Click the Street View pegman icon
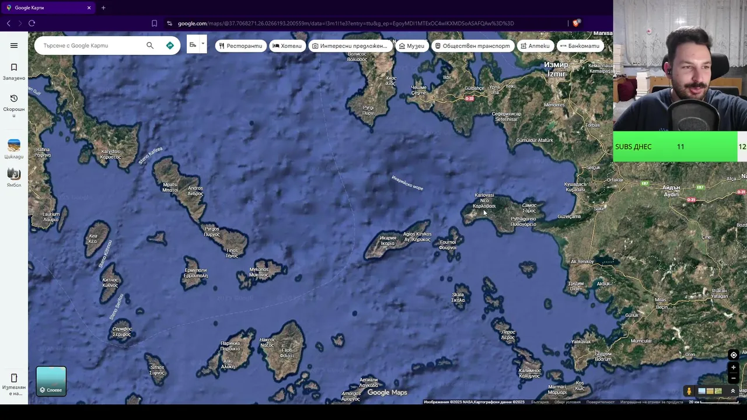The width and height of the screenshot is (747, 420). [x=689, y=391]
